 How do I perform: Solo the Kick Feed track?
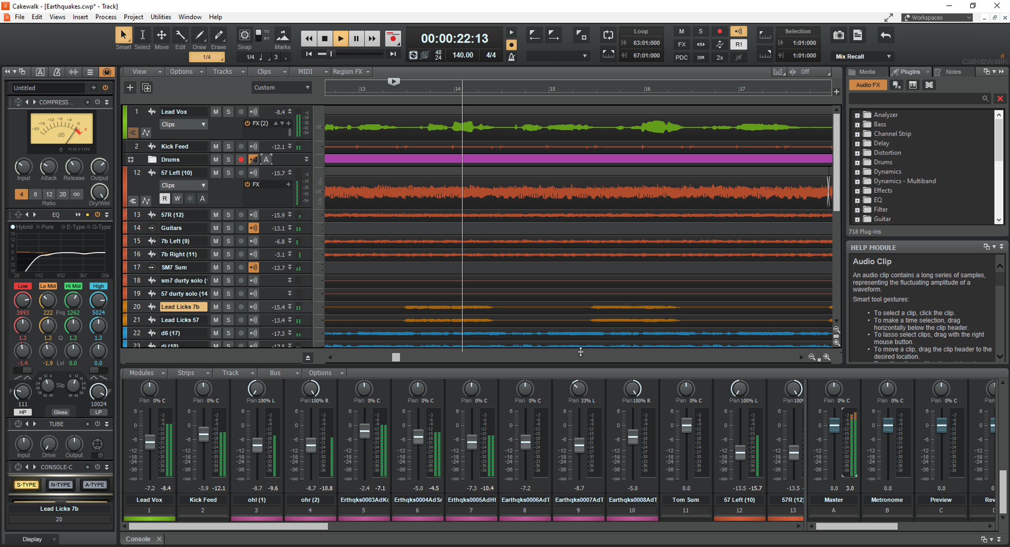tap(228, 146)
